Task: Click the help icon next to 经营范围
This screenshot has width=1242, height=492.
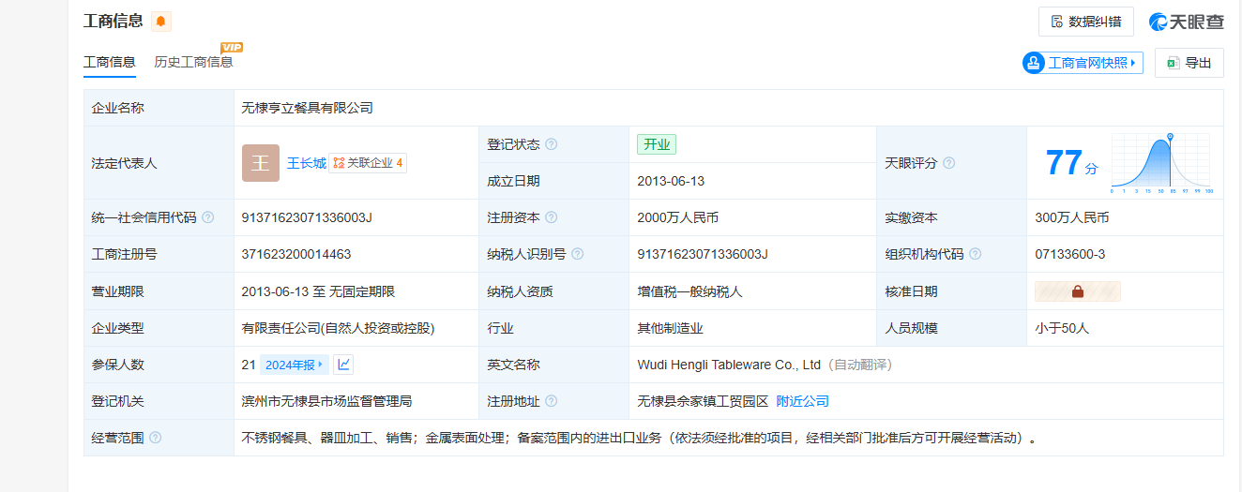Action: point(156,438)
